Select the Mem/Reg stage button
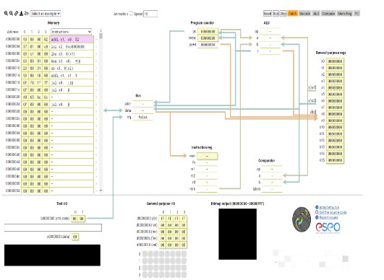Viewport: 384px width, 280px height. pyautogui.click(x=344, y=14)
